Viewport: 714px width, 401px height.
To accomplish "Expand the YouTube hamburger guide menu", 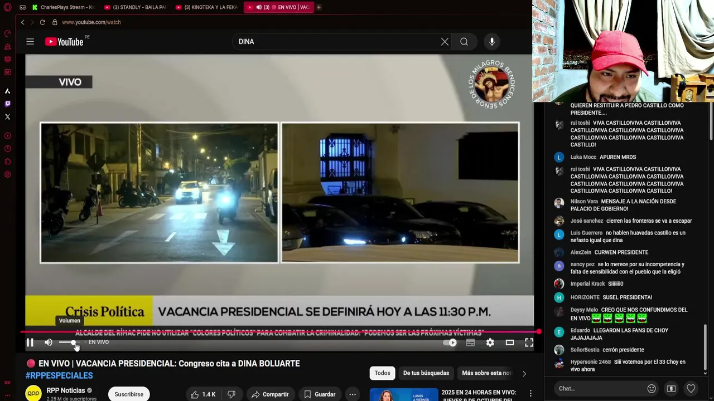I will (x=30, y=42).
